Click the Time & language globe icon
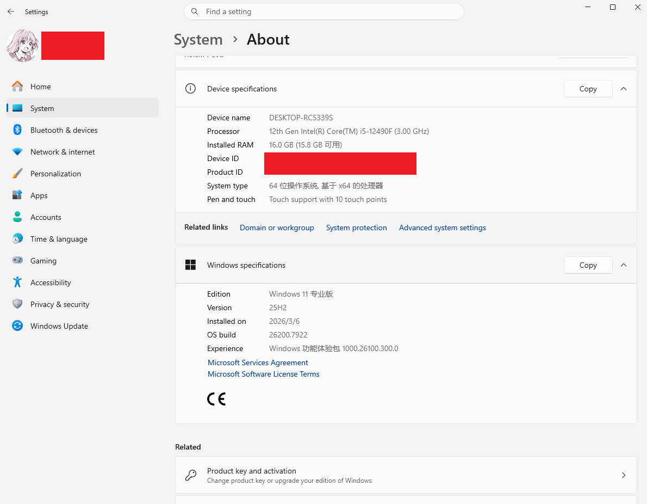This screenshot has height=504, width=647. tap(17, 239)
